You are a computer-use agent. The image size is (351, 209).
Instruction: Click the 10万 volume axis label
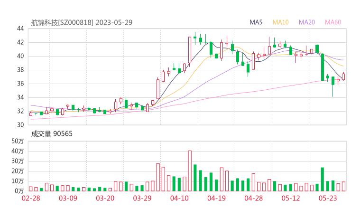(18, 181)
